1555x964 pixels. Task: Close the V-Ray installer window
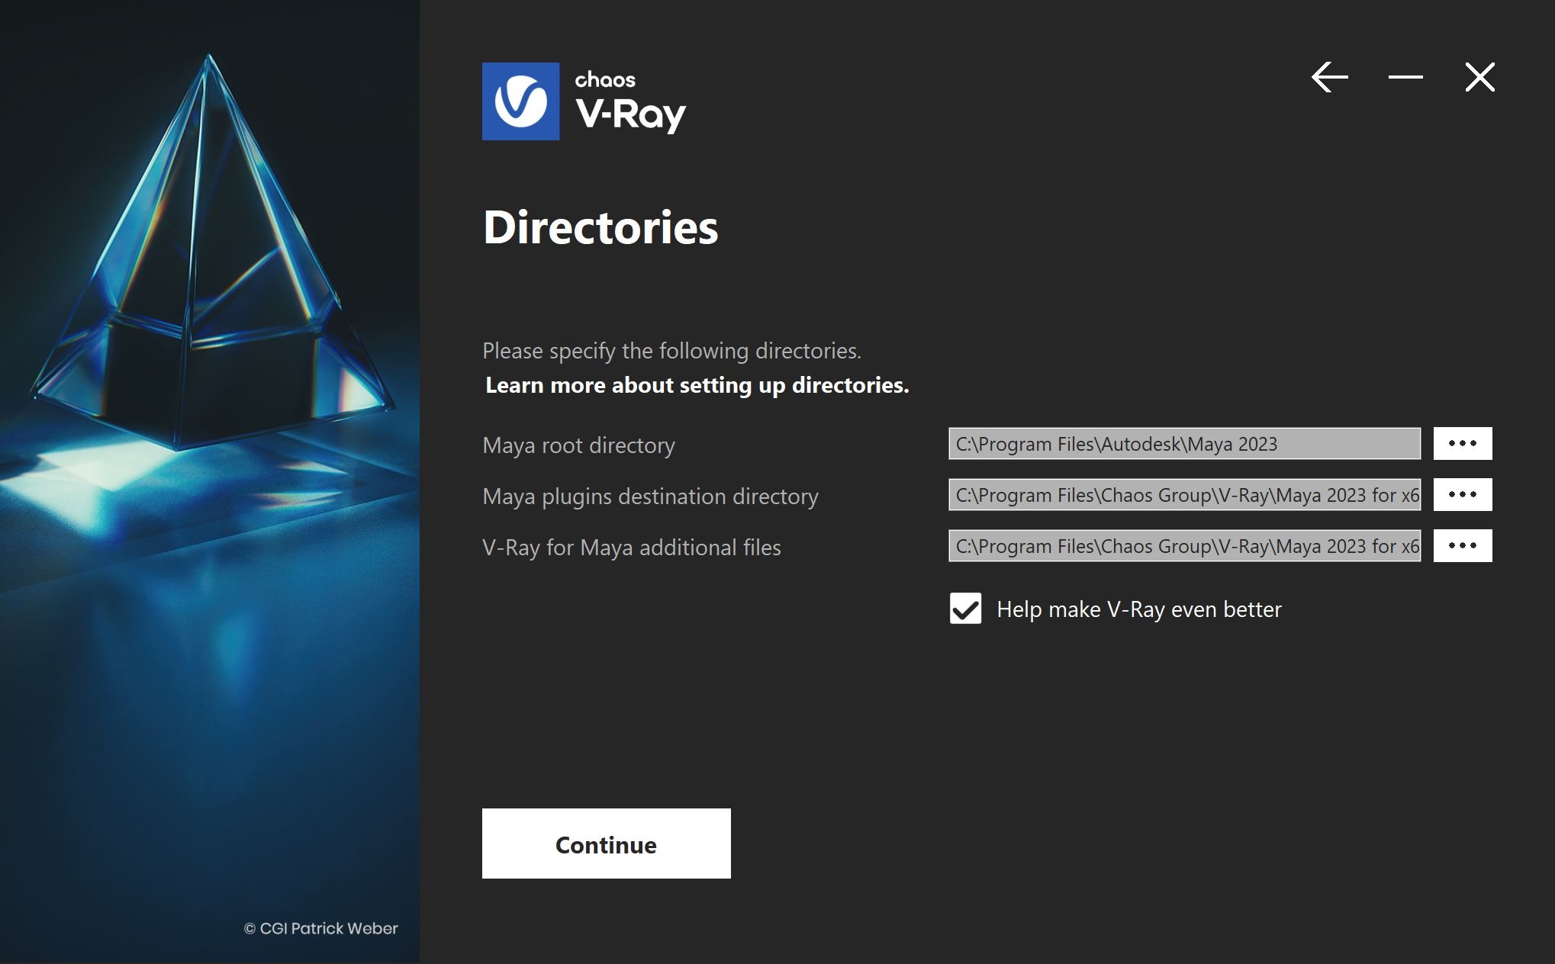tap(1479, 77)
